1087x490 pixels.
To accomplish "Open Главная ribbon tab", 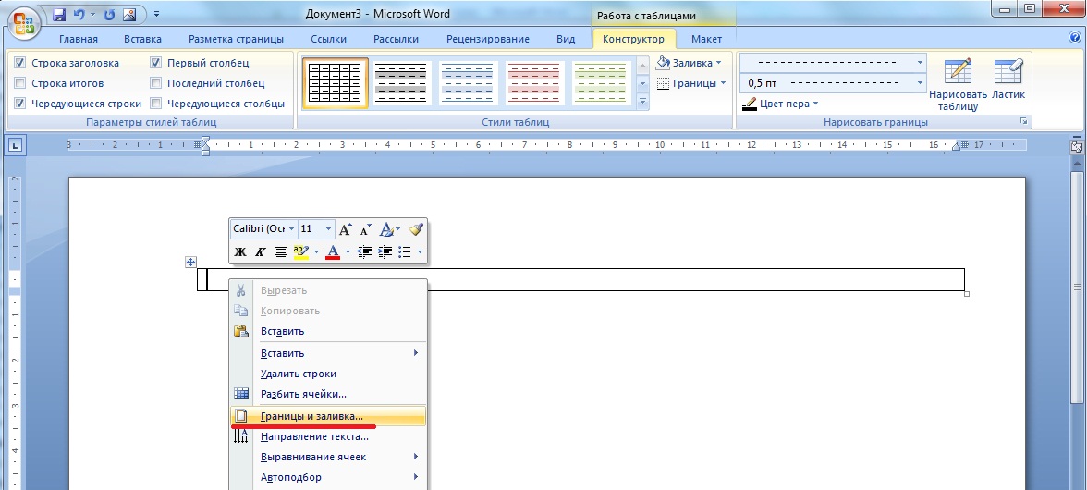I will pyautogui.click(x=79, y=39).
